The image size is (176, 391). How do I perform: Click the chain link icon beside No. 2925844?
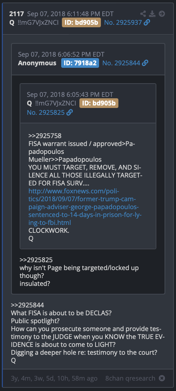(x=145, y=63)
